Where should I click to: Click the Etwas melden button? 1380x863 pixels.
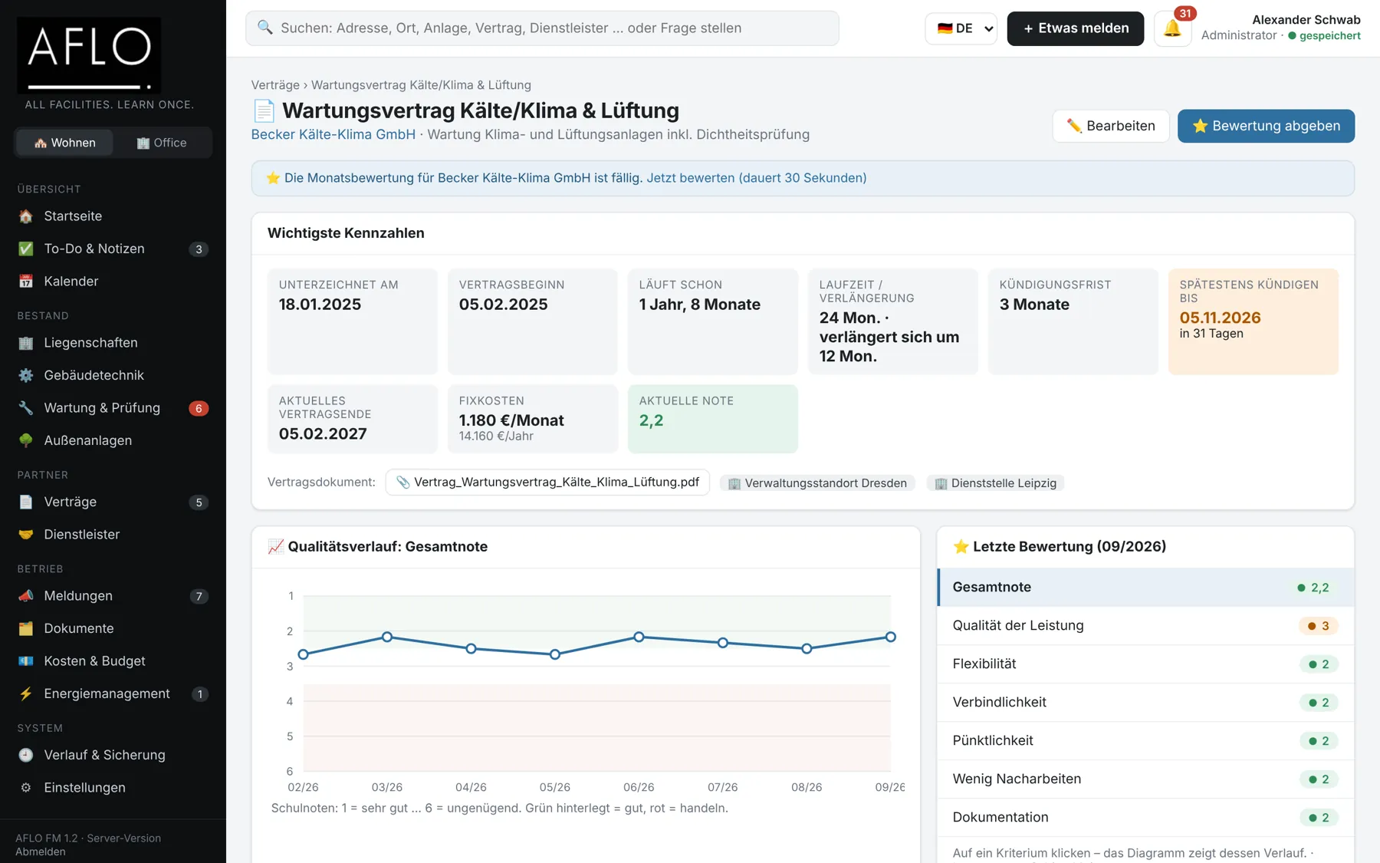click(x=1075, y=28)
